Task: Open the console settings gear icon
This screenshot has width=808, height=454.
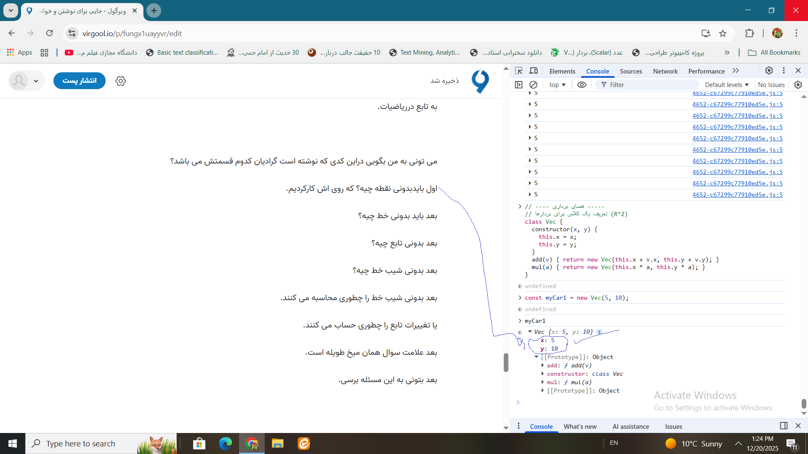Action: (x=798, y=84)
